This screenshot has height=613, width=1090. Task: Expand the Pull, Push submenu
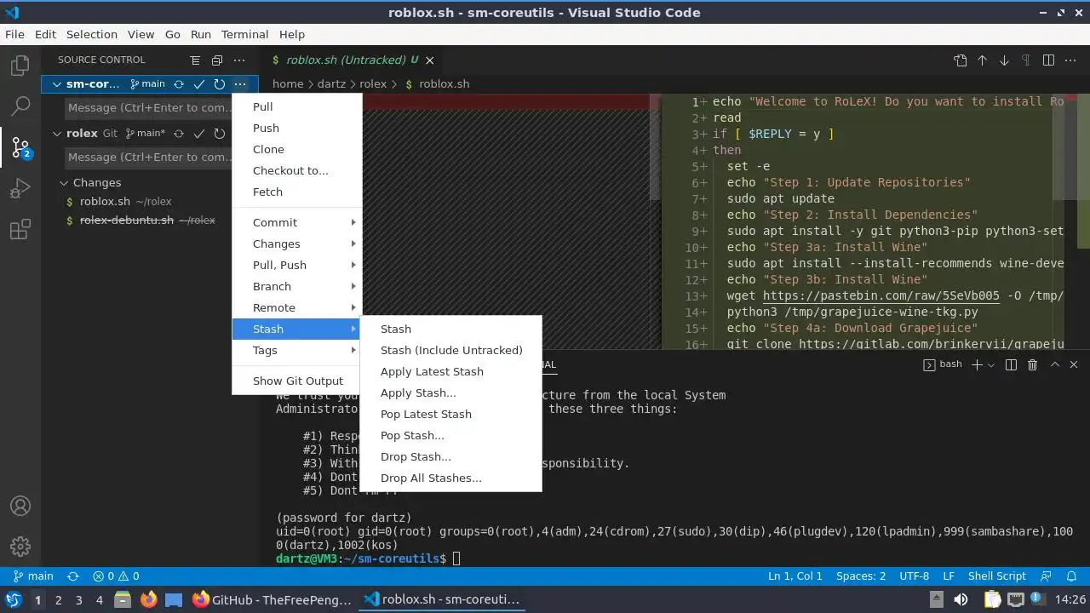point(297,265)
